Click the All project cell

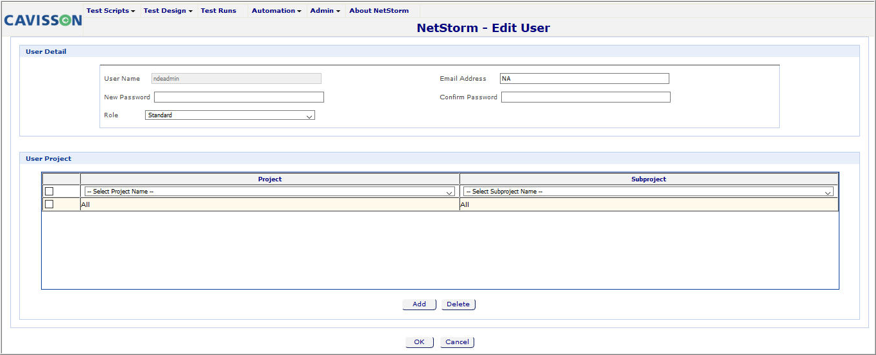pyautogui.click(x=270, y=204)
